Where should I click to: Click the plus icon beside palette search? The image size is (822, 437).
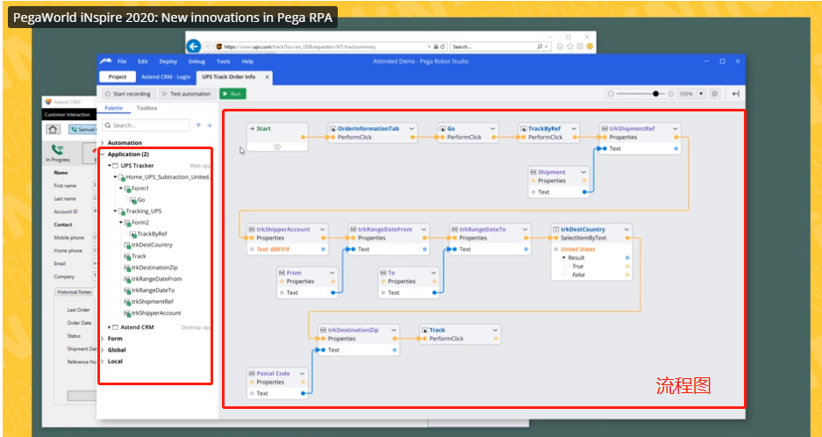coord(210,125)
